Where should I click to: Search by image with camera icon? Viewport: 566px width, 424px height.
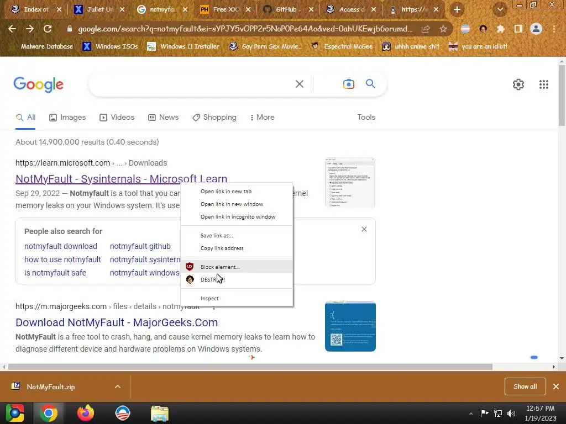tap(348, 84)
